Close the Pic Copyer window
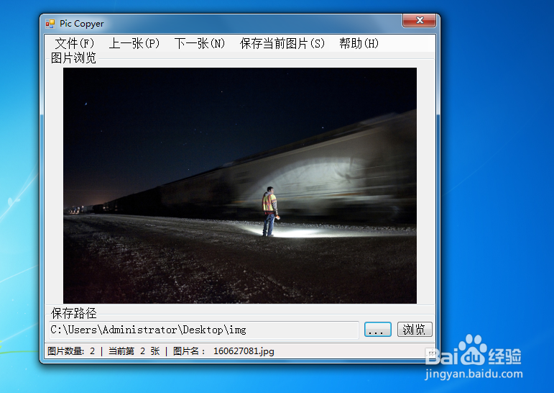The height and width of the screenshot is (393, 554). click(x=420, y=20)
